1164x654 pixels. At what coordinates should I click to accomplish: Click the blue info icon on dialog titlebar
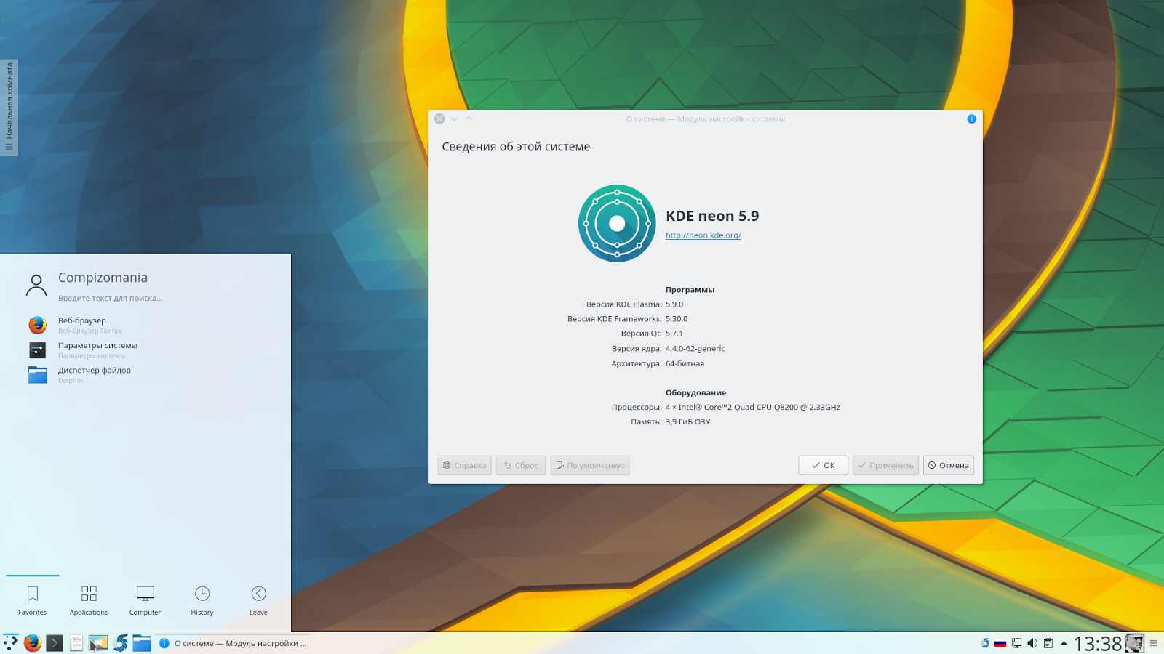971,118
